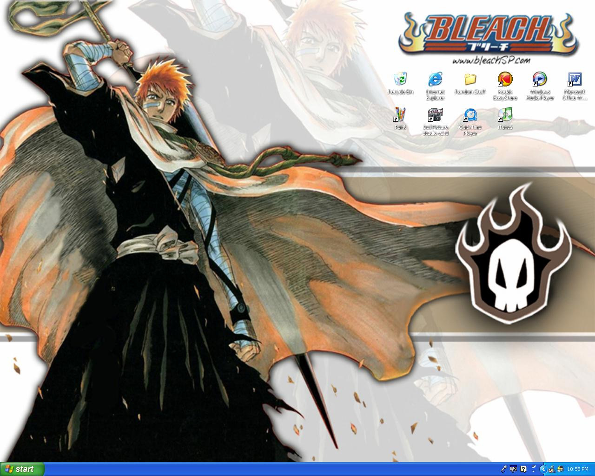Click the language bar Help icon

point(523,469)
